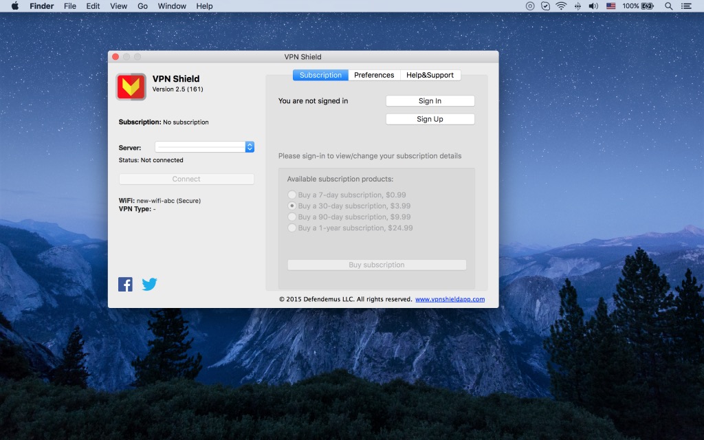Open Notification Center list icon
This screenshot has width=704, height=440.
[x=686, y=5]
